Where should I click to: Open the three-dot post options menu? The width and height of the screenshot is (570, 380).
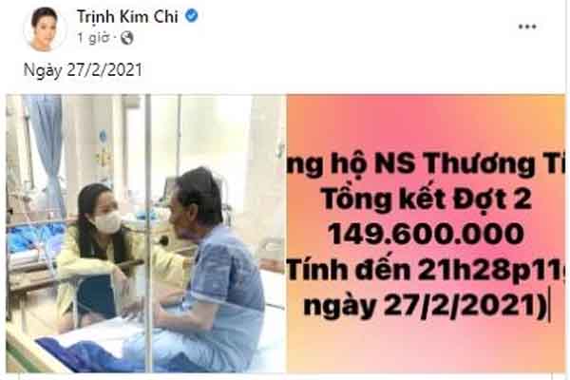527,27
